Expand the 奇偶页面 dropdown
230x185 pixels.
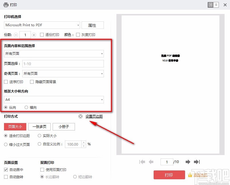point(102,73)
